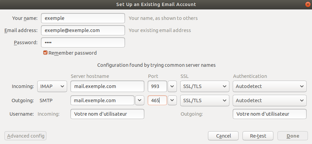312x144 pixels.
Task: Click the incoming server hostname field
Action: (107, 86)
